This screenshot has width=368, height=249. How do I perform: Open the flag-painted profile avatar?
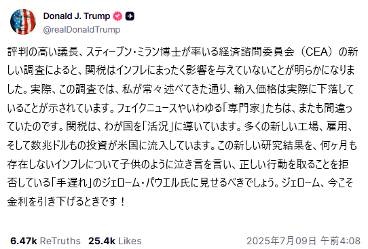(23, 22)
